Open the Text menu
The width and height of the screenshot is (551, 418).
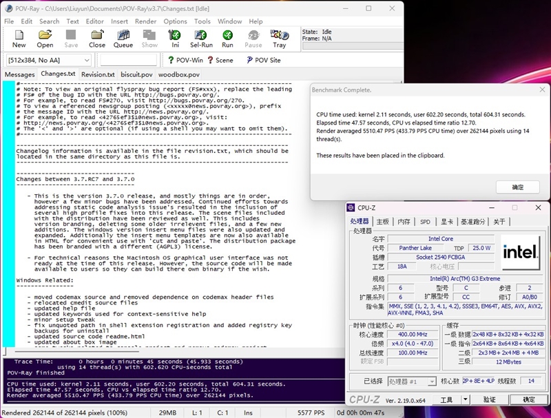tap(73, 21)
